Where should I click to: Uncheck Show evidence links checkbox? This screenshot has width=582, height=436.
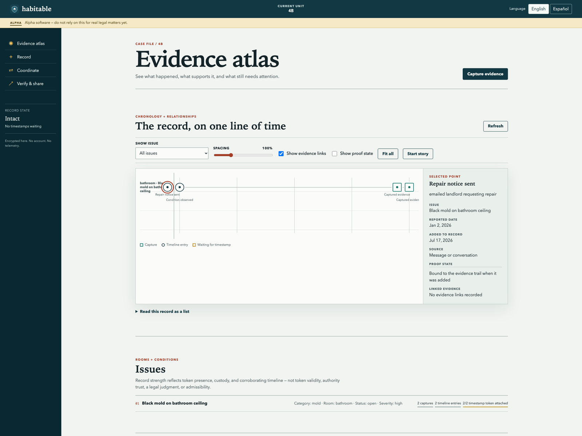(281, 154)
